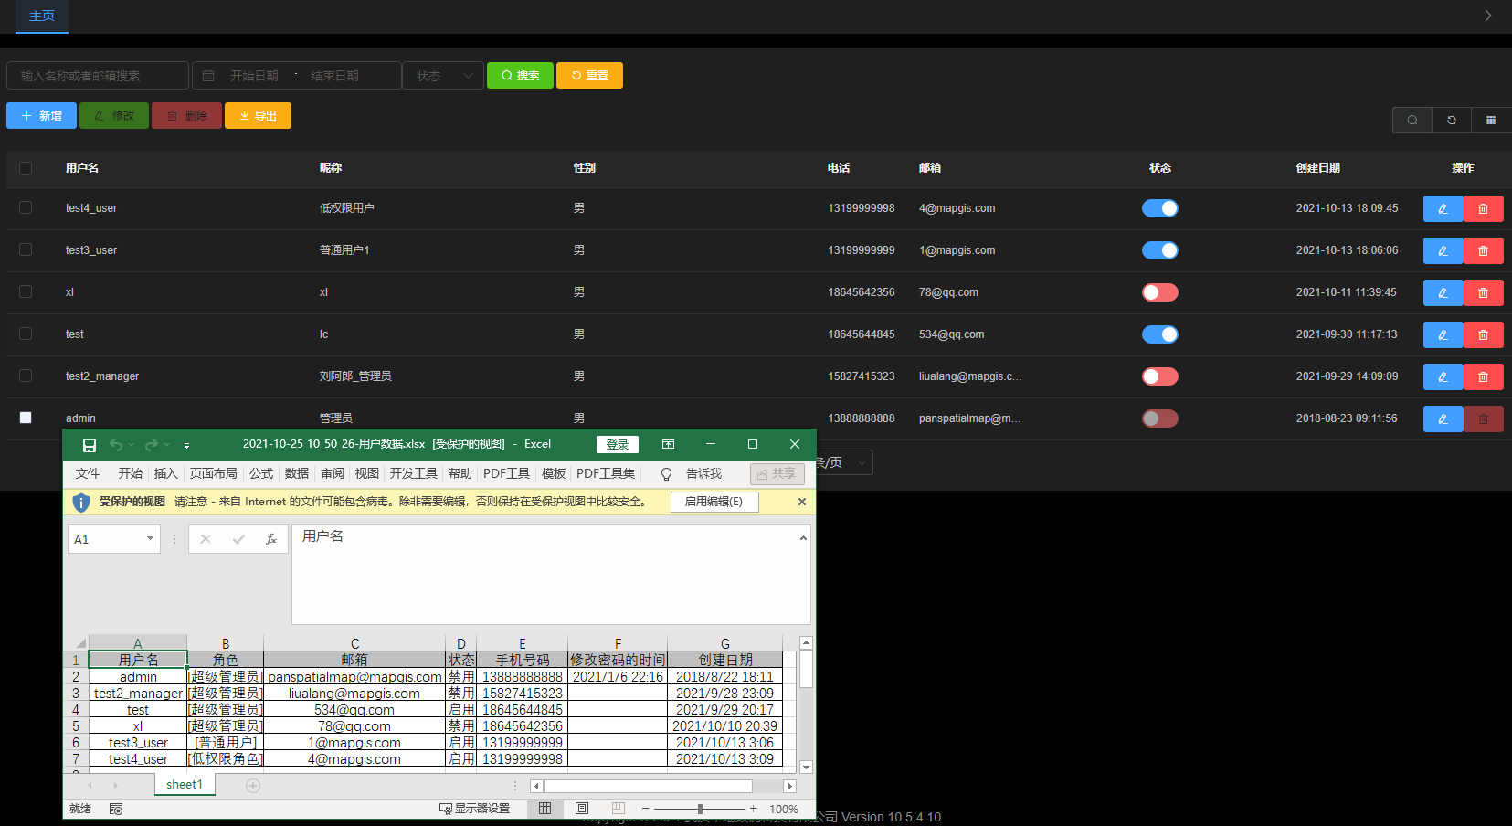This screenshot has width=1512, height=826.
Task: Click the green 搜索 search button
Action: [520, 76]
